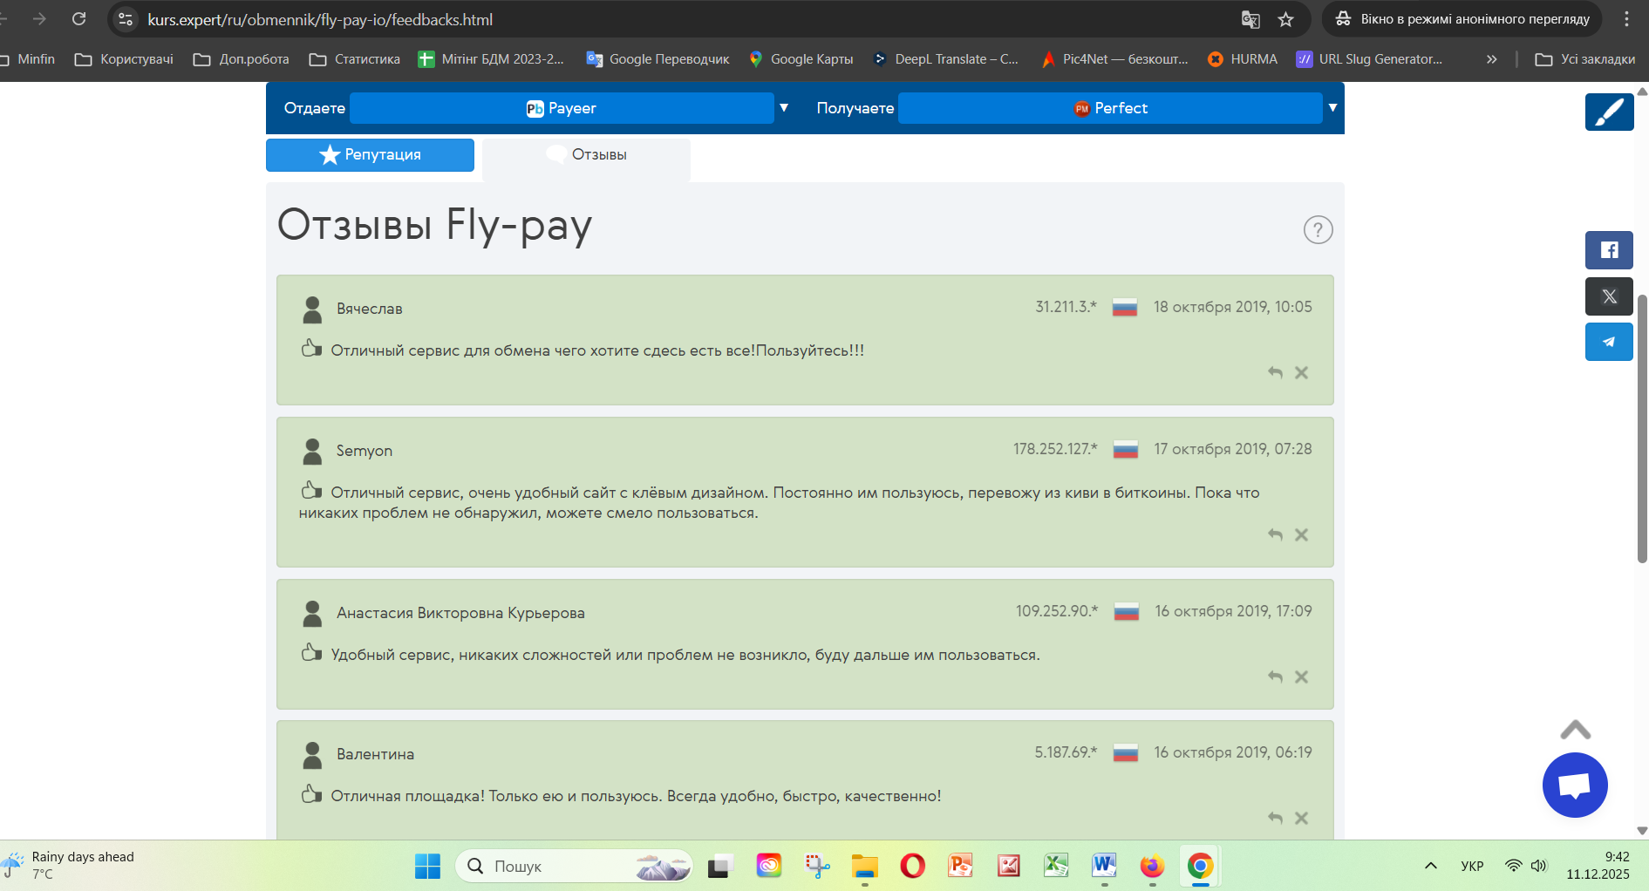Open the weather widget Rainy days ahead
This screenshot has width=1649, height=891.
(x=70, y=866)
